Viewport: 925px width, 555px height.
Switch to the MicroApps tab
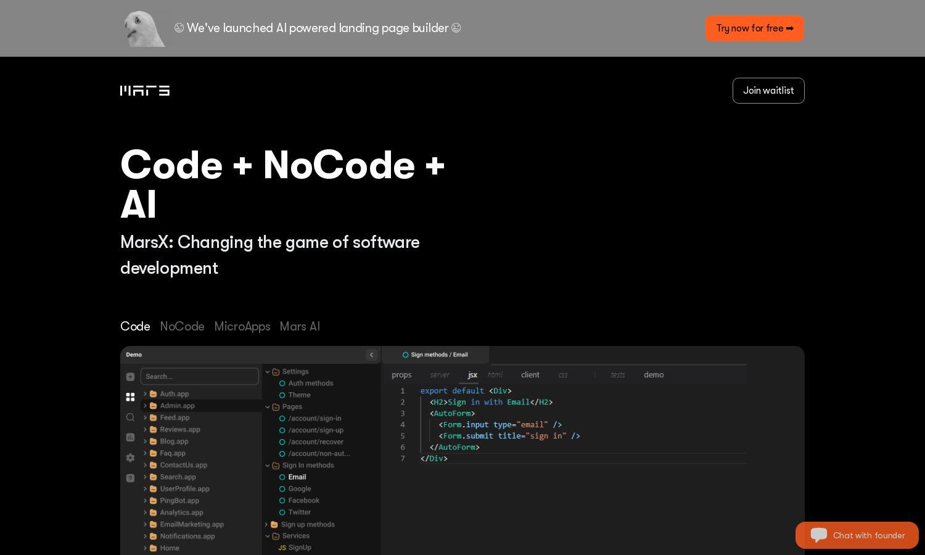[x=242, y=327]
